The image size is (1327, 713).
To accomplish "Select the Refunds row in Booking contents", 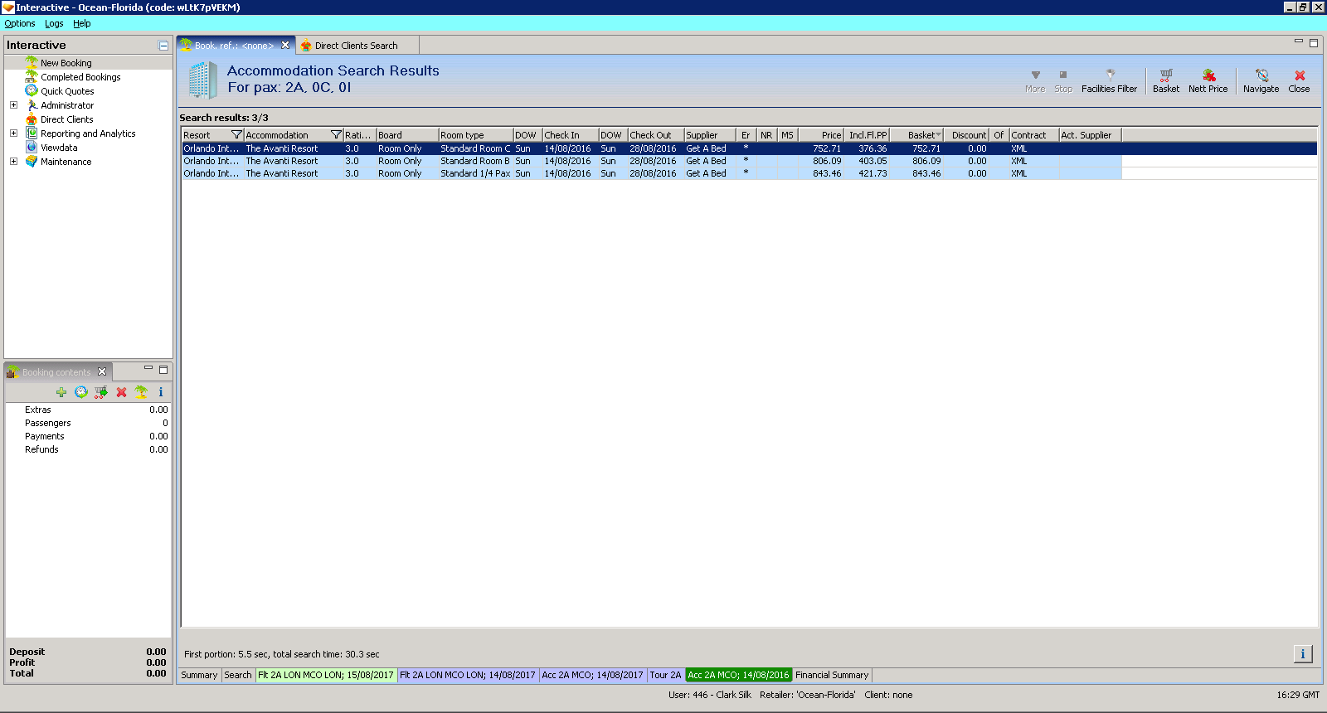I will [88, 449].
